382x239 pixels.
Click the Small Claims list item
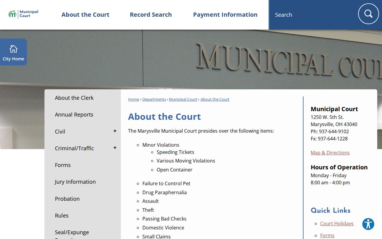(156, 236)
